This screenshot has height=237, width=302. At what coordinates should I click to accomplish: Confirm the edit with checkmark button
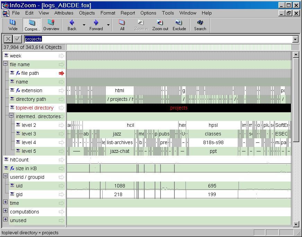pos(17,39)
